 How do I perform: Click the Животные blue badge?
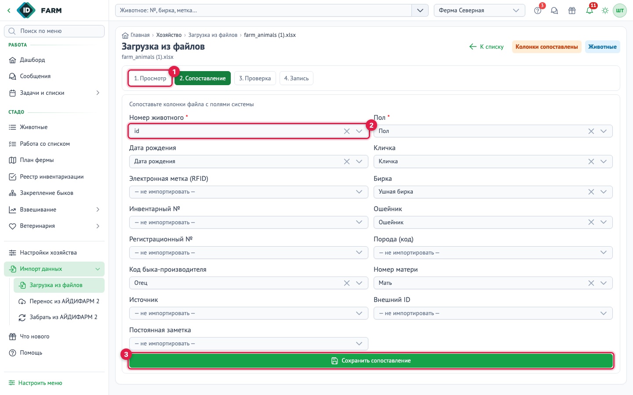pos(602,47)
